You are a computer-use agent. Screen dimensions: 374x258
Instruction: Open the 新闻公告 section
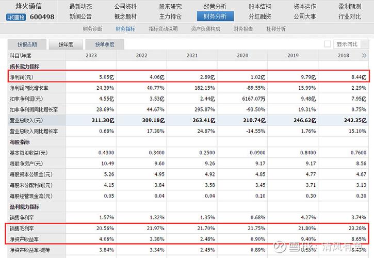click(x=80, y=17)
